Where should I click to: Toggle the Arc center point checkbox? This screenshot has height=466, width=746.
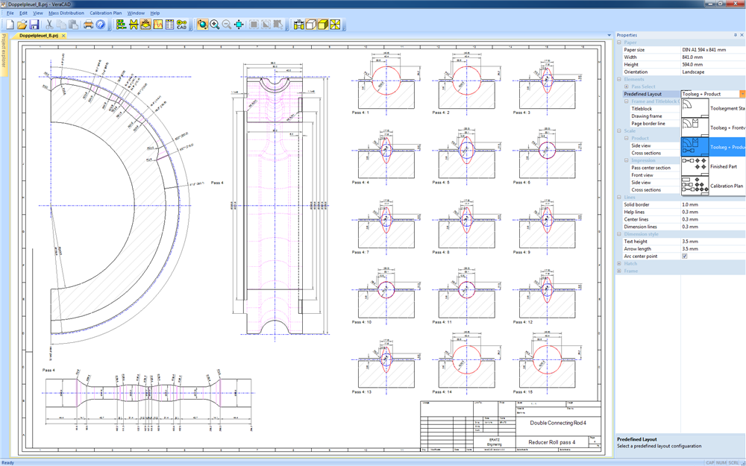(685, 256)
